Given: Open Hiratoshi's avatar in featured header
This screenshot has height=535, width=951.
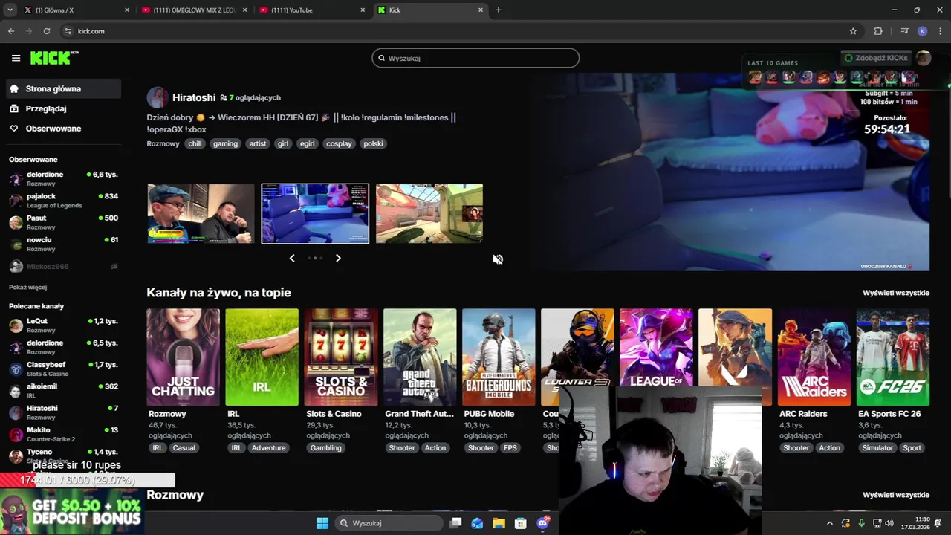Looking at the screenshot, I should 157,97.
